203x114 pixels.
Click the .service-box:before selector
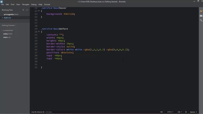click(x=54, y=29)
